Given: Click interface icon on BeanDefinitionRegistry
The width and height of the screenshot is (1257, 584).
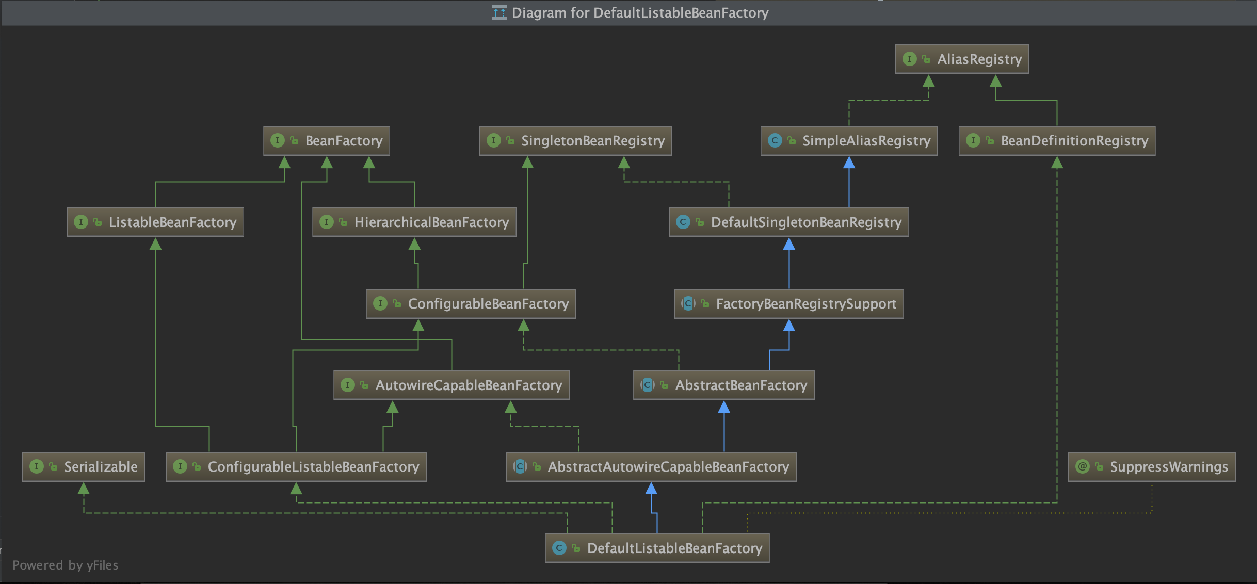Looking at the screenshot, I should 973,141.
